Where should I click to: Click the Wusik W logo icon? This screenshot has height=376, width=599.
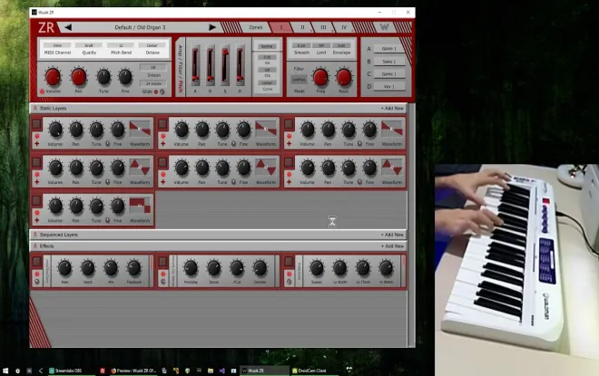click(384, 27)
